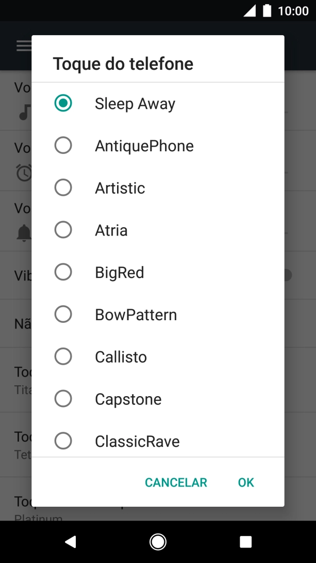The height and width of the screenshot is (563, 316).
Task: Tap the notification bell icon
Action: coord(24,233)
